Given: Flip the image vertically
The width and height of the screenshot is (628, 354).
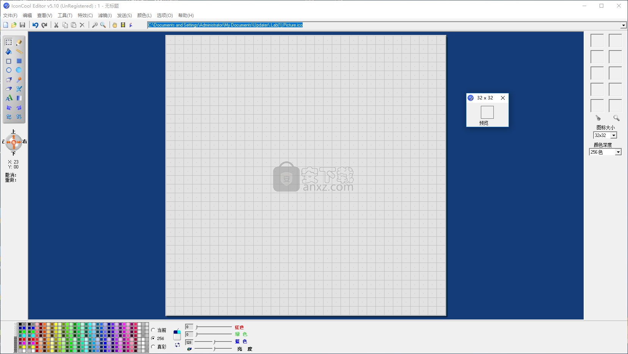Looking at the screenshot, I should pyautogui.click(x=19, y=117).
